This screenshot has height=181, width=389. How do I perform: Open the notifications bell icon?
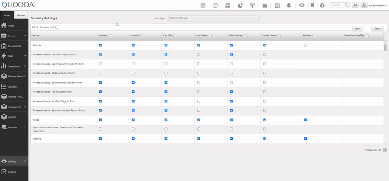pyautogui.click(x=289, y=5)
